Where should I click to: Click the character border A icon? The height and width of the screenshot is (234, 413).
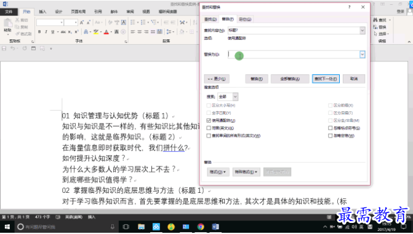124,22
